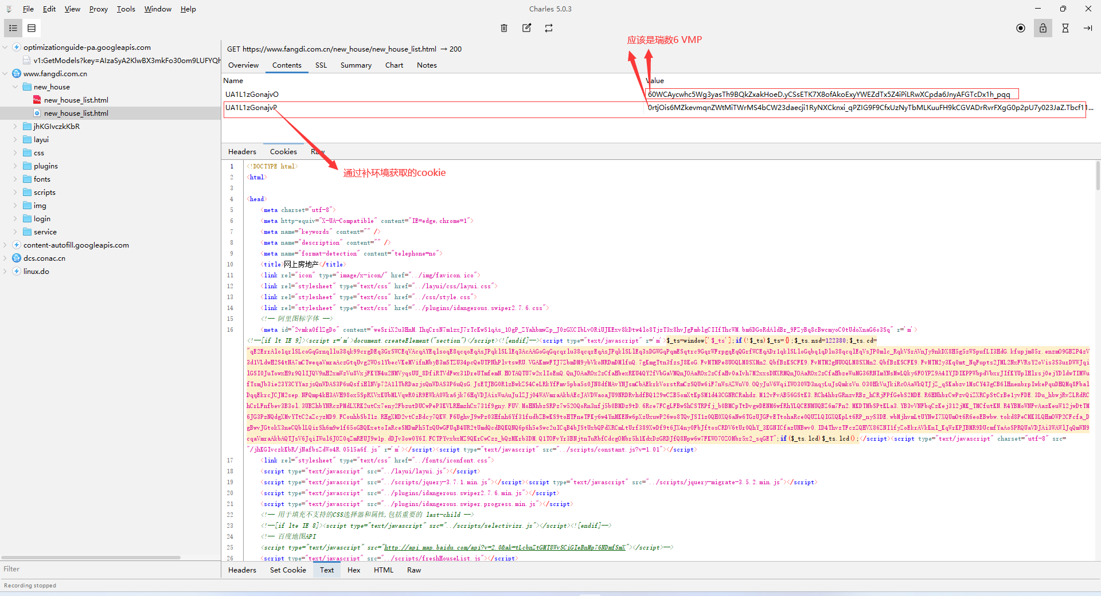
Task: Collapse the new_house folder
Action: [x=15, y=87]
